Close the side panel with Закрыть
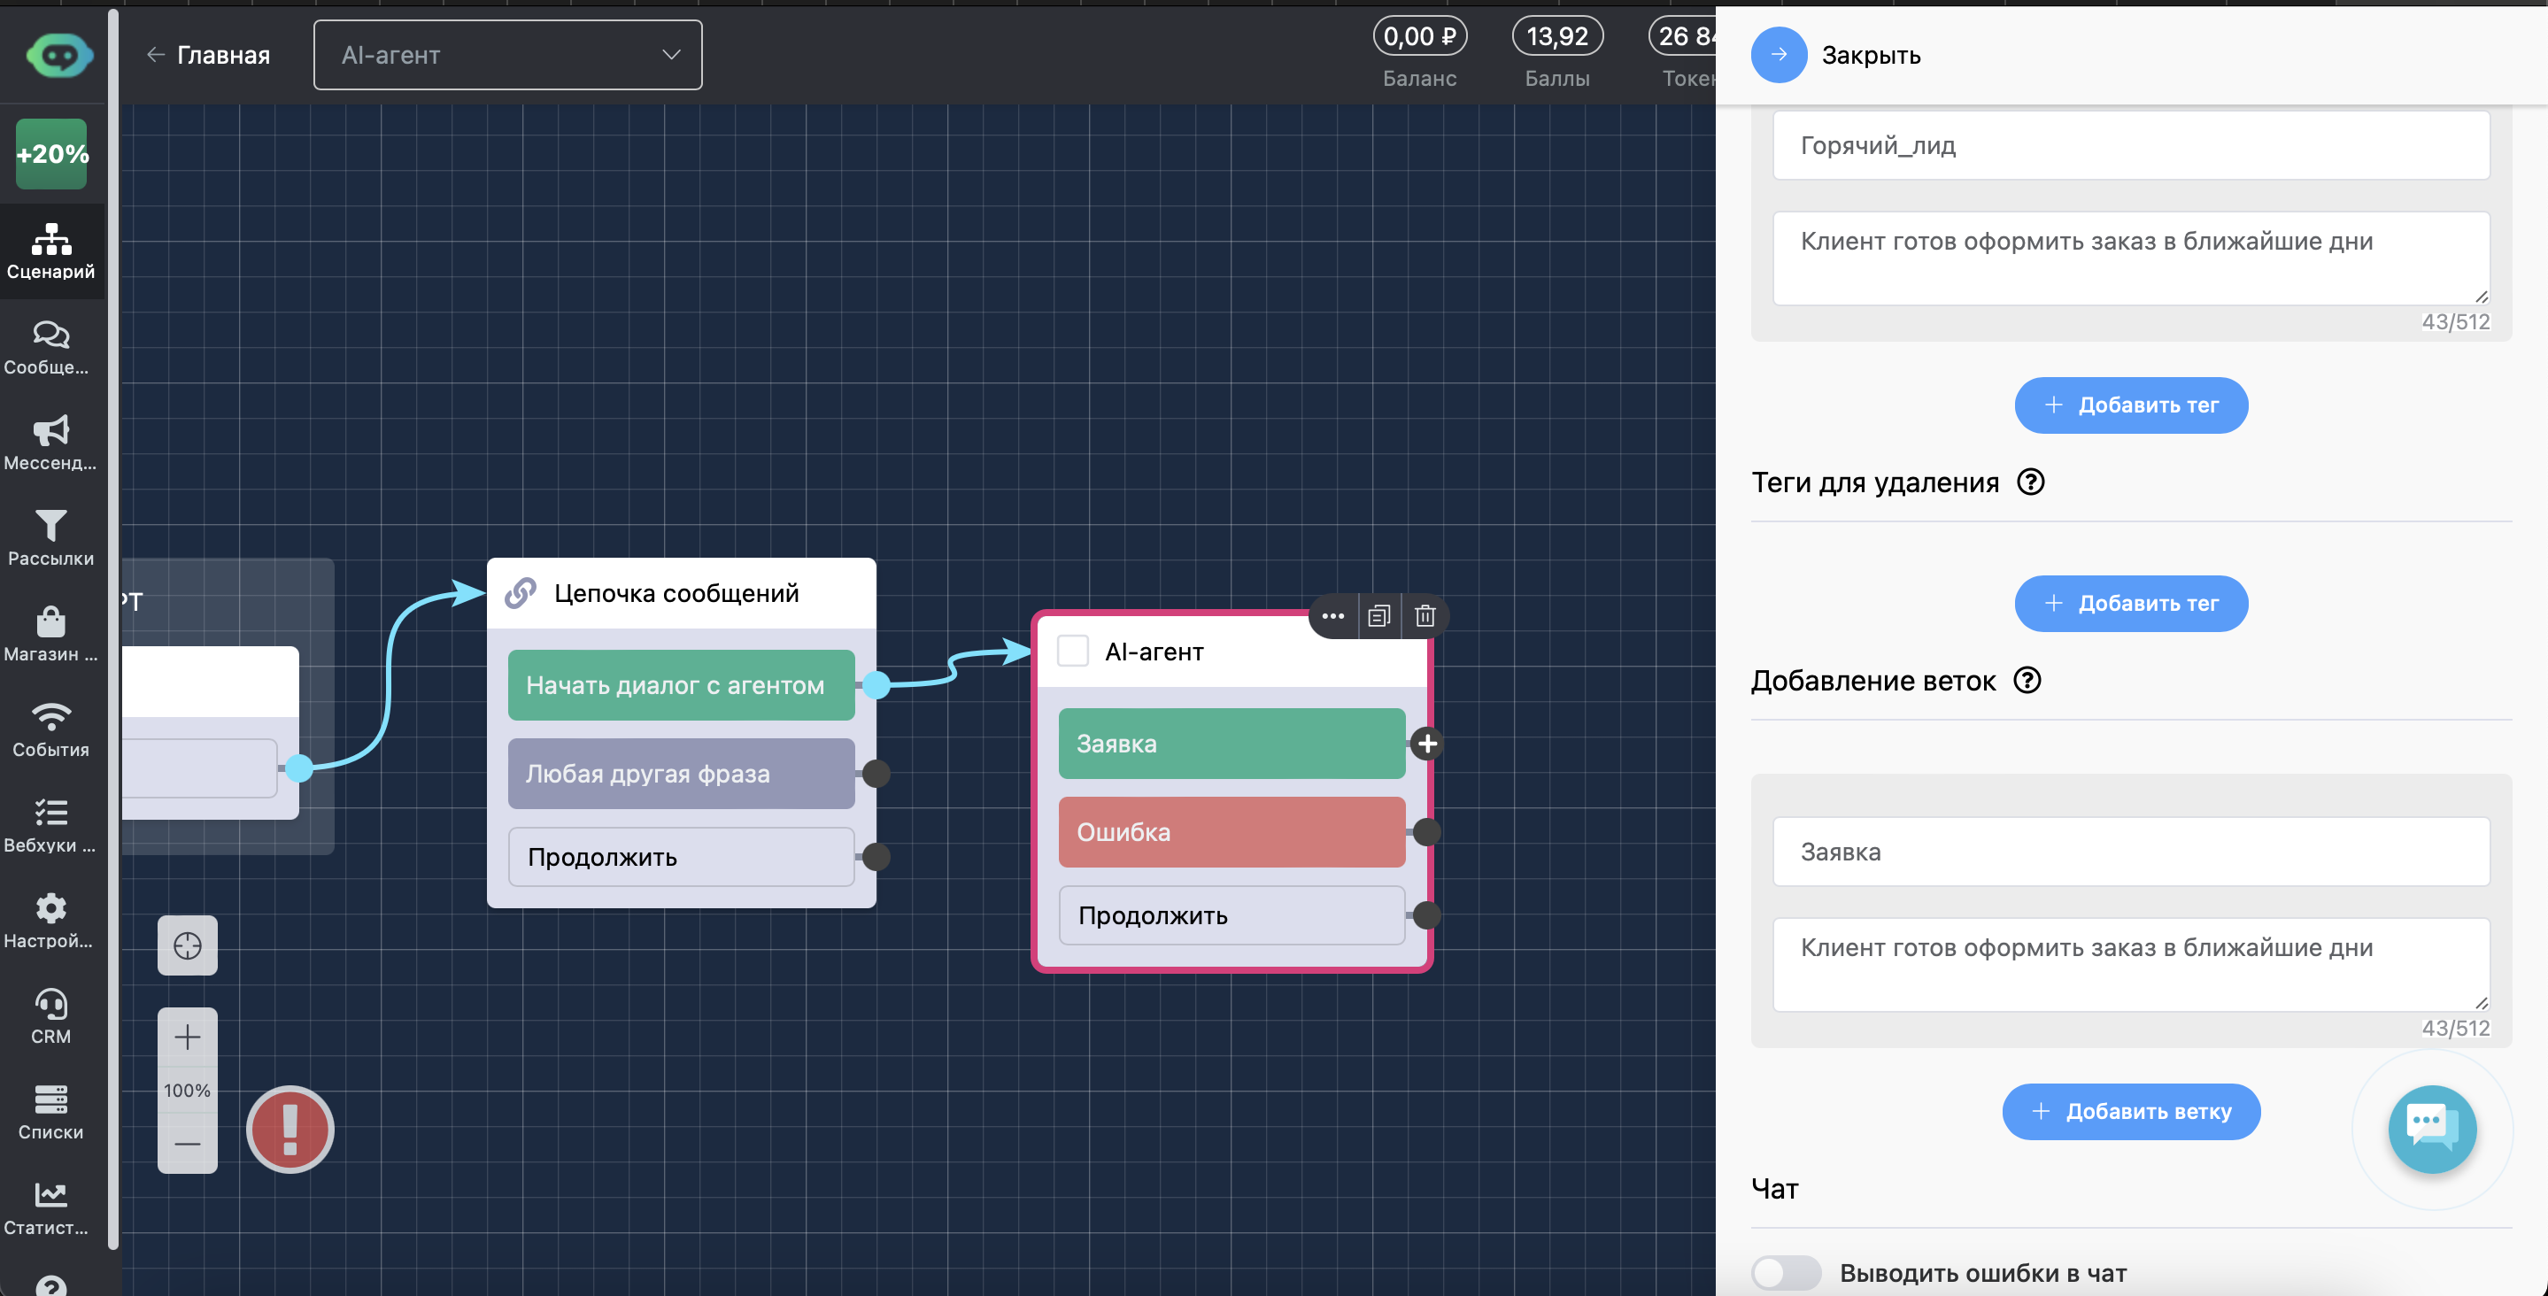Image resolution: width=2548 pixels, height=1296 pixels. click(x=1836, y=54)
